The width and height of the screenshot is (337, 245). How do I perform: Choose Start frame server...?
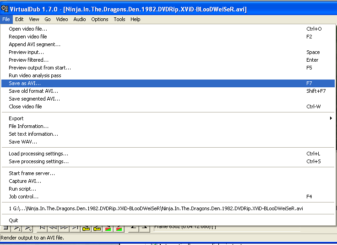(168, 173)
